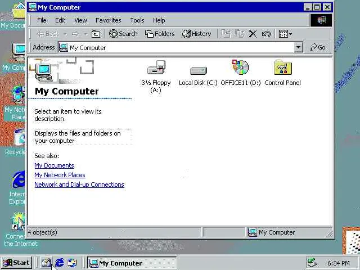The width and height of the screenshot is (360, 270).
Task: Select the My Network Places desktop icon
Action: [x=14, y=103]
